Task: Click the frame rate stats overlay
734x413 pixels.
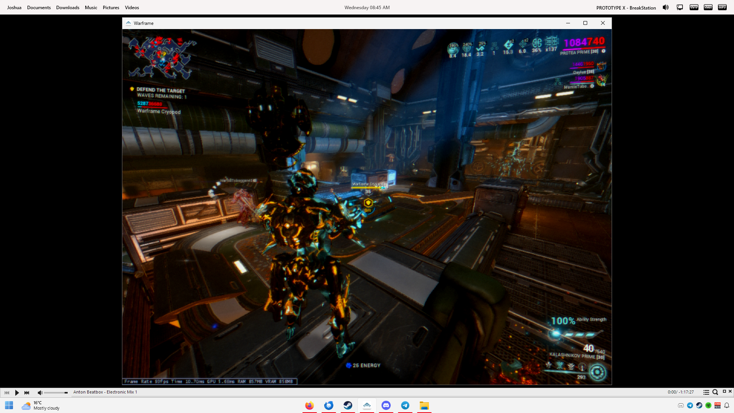Action: pos(209,381)
